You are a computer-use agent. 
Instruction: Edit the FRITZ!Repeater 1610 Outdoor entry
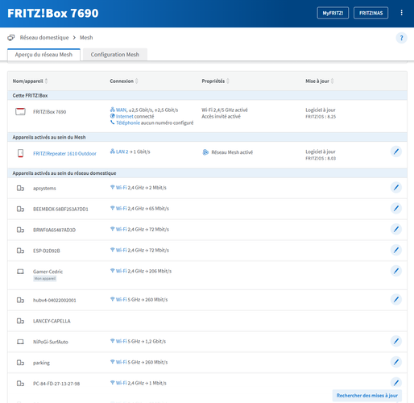tap(396, 152)
